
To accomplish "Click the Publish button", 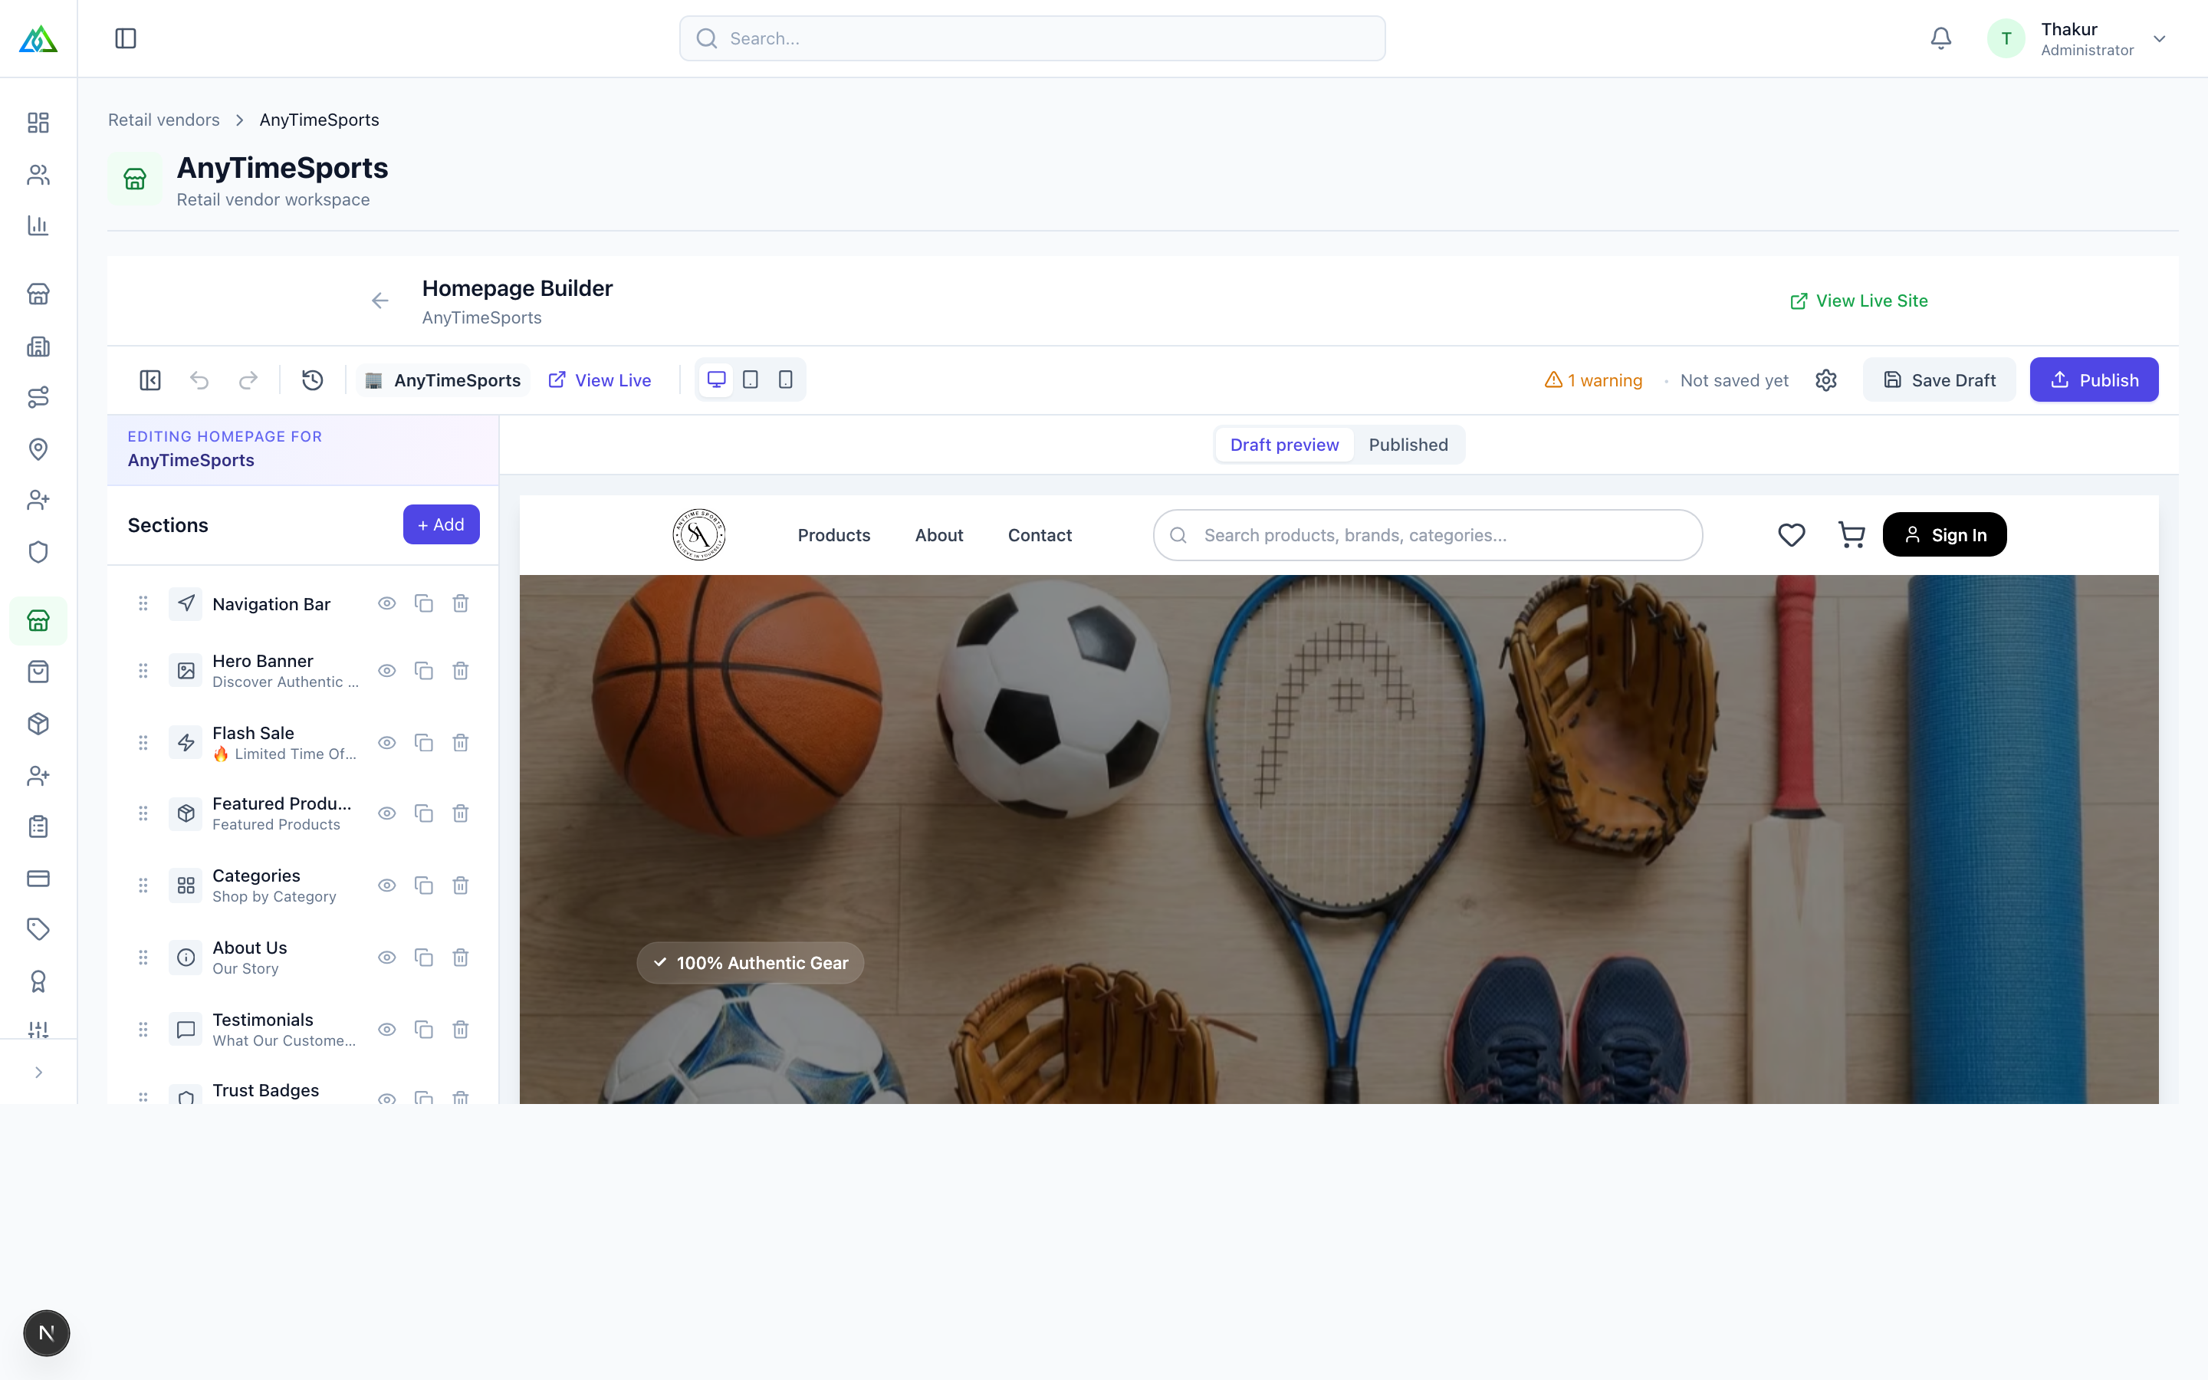I will [x=2094, y=379].
